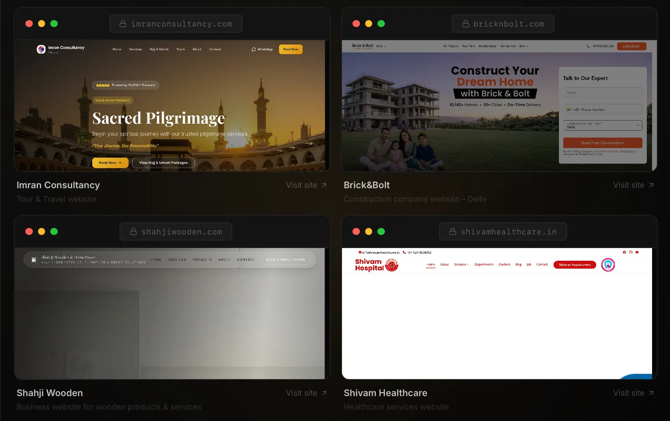Viewport: 670px width, 421px height.
Task: Click the privacy policy link in the Brick & Bolt form
Action: [x=610, y=152]
